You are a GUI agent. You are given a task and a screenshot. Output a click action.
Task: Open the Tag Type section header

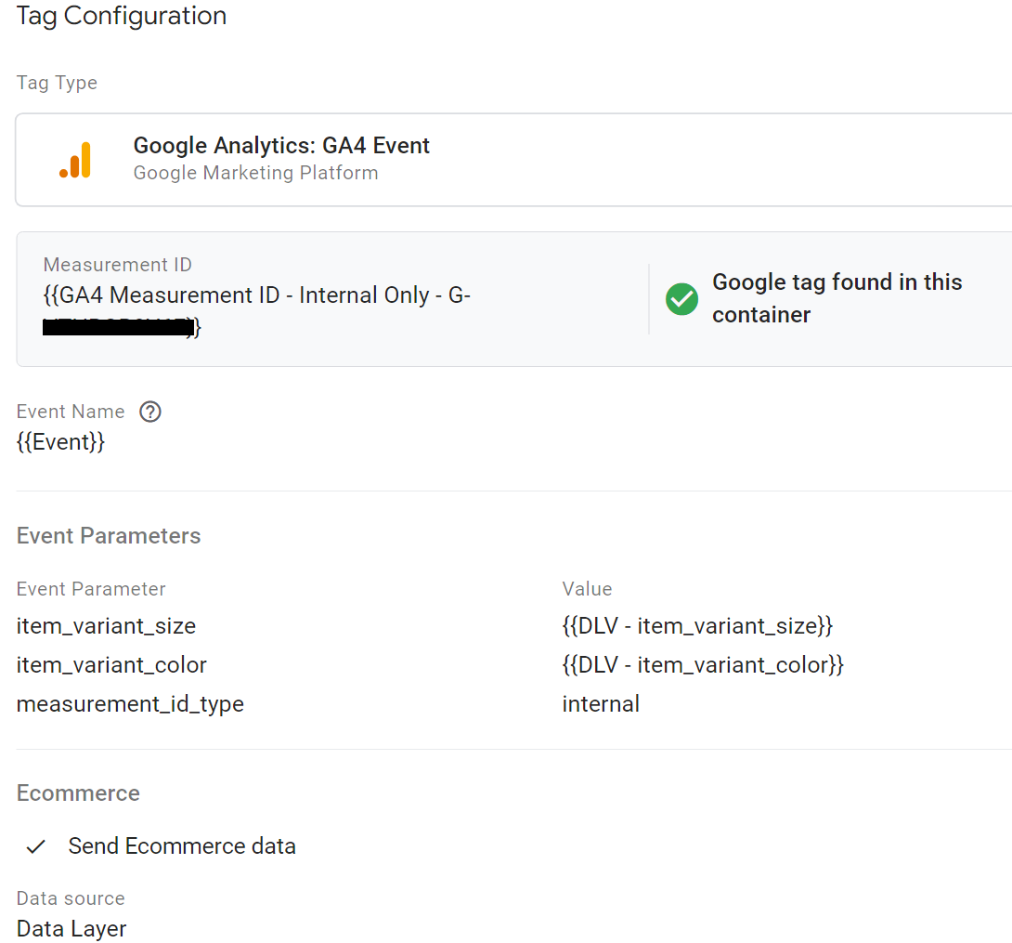tap(57, 83)
